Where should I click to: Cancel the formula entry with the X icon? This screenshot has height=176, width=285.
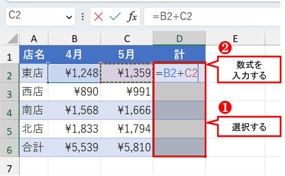[98, 17]
